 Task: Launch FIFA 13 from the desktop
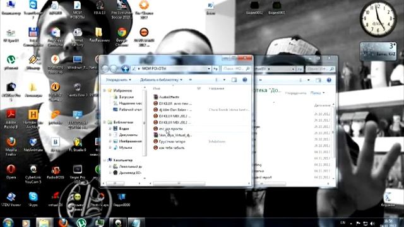[x=100, y=8]
